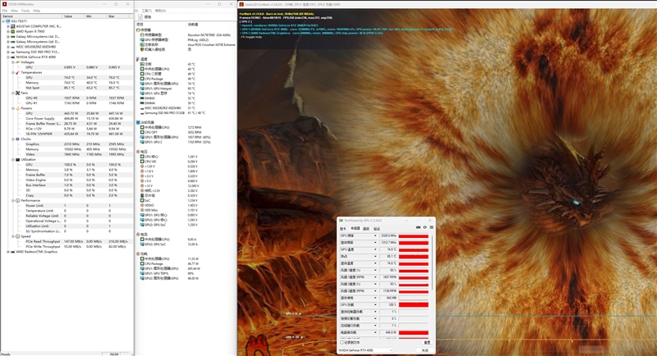
Task: Collapse the NVIDIA GeForce RTX 4090 node
Action: click(x=8, y=57)
